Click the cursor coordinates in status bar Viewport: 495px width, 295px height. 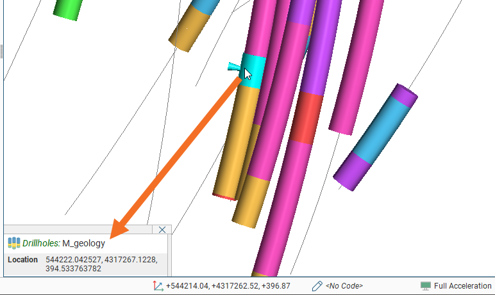point(228,286)
